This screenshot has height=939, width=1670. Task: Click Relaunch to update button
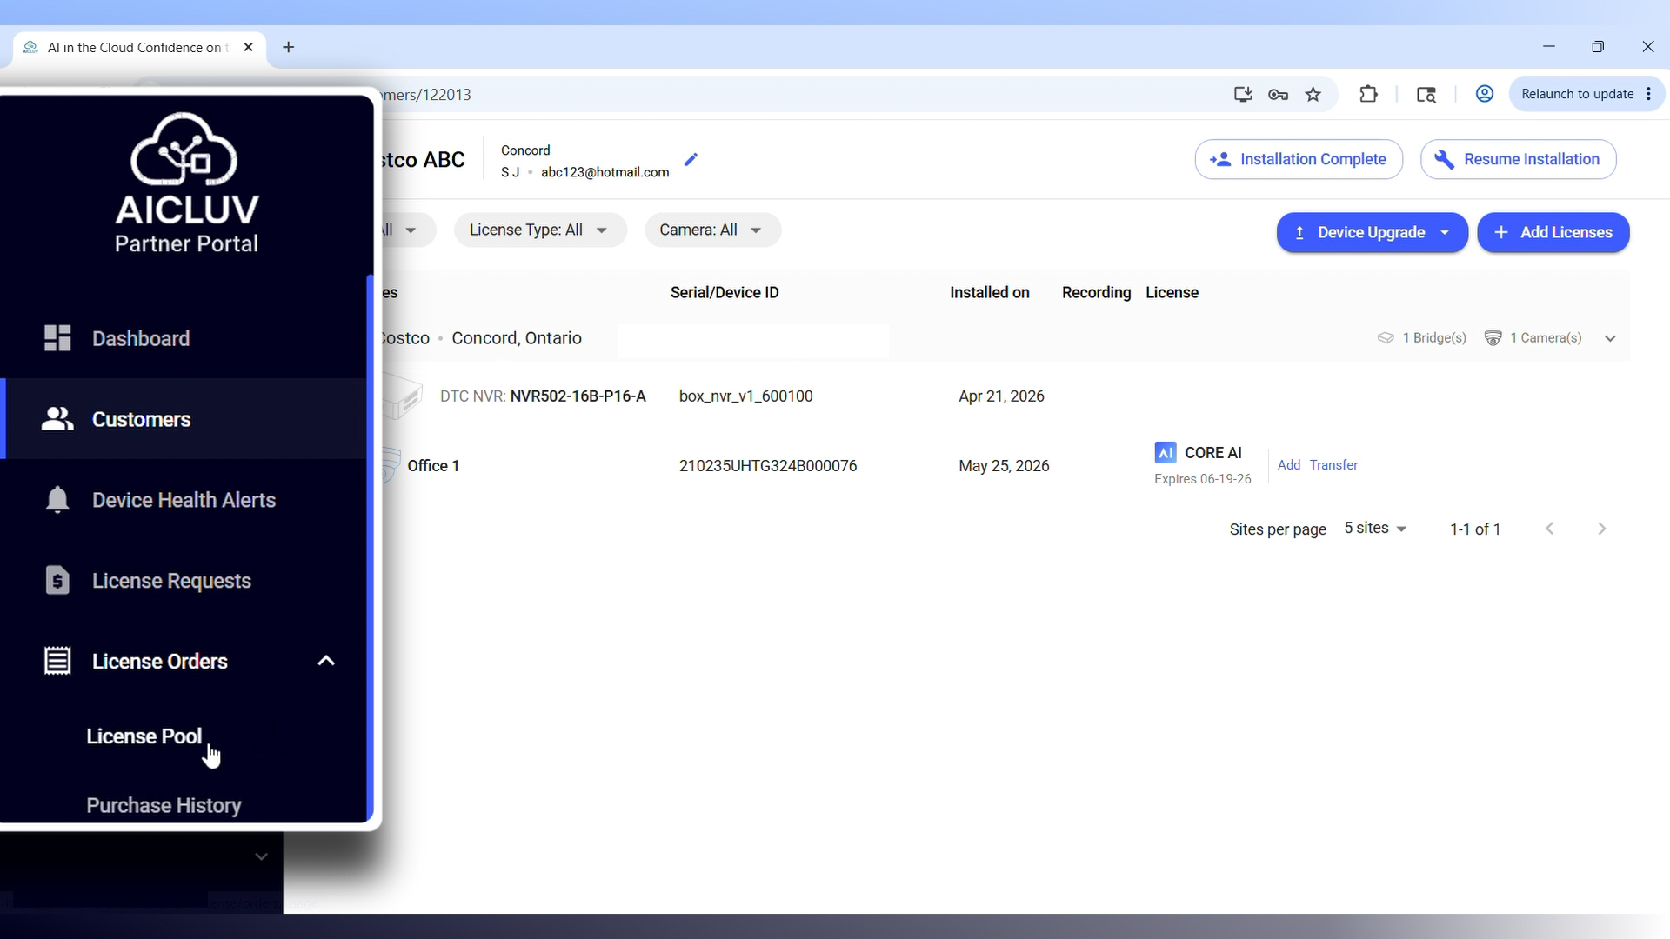(x=1577, y=94)
